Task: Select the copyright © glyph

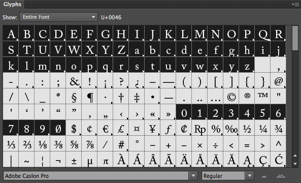Action: (231, 97)
